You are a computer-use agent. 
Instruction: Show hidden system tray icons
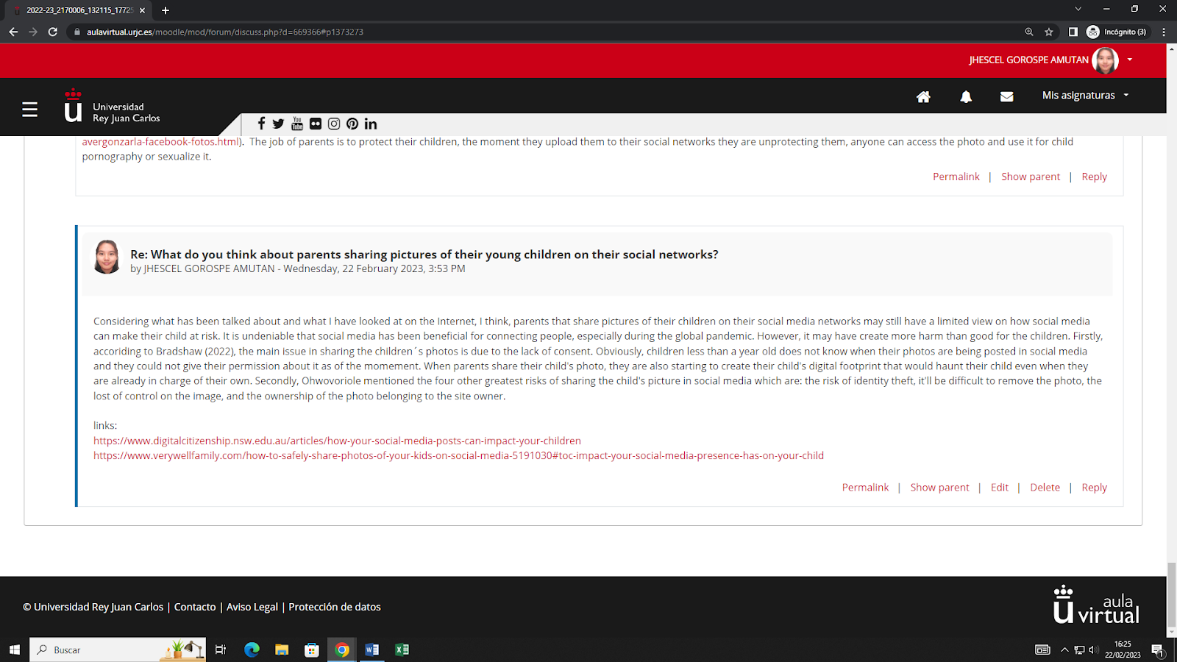[1064, 649]
